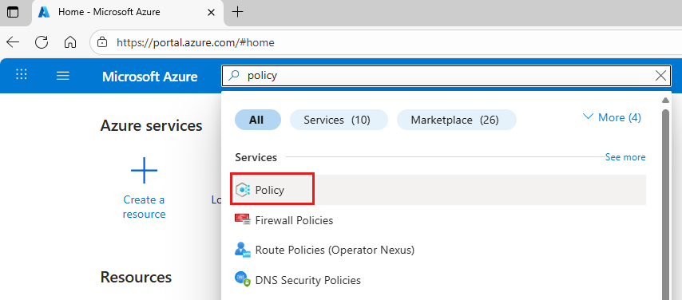Screen dimensions: 682x300
Task: Click See more services link
Action: click(625, 157)
